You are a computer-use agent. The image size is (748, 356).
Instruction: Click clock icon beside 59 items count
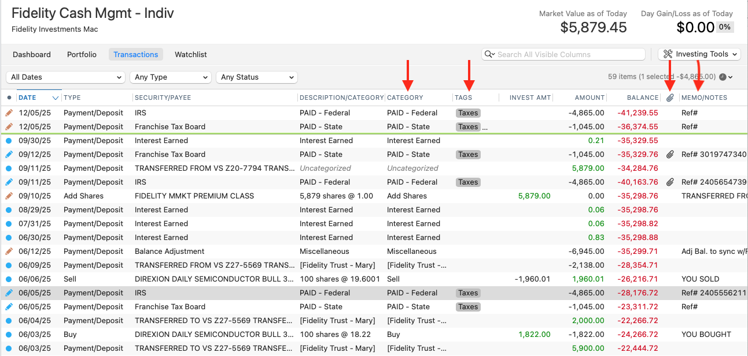click(723, 77)
